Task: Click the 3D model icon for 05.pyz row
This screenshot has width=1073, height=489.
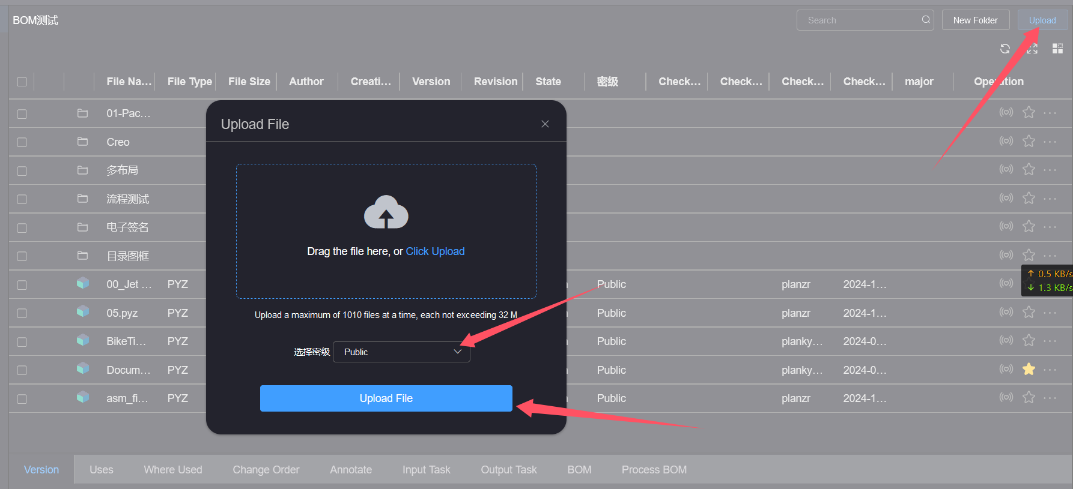Action: 83,311
